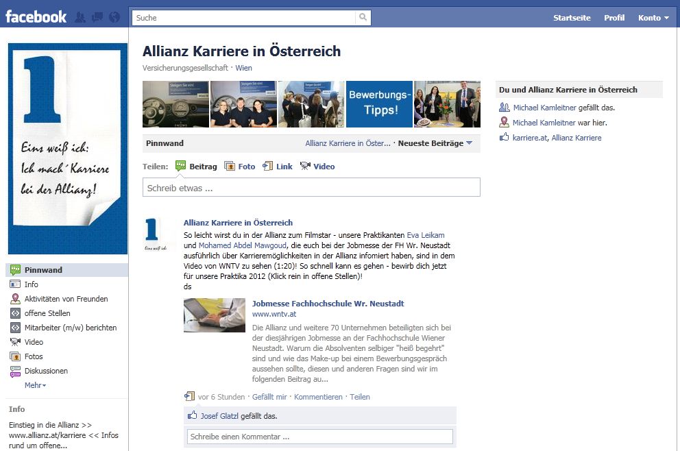The image size is (680, 451).
Task: Open the three-people team photo thumbnail
Action: 243,104
